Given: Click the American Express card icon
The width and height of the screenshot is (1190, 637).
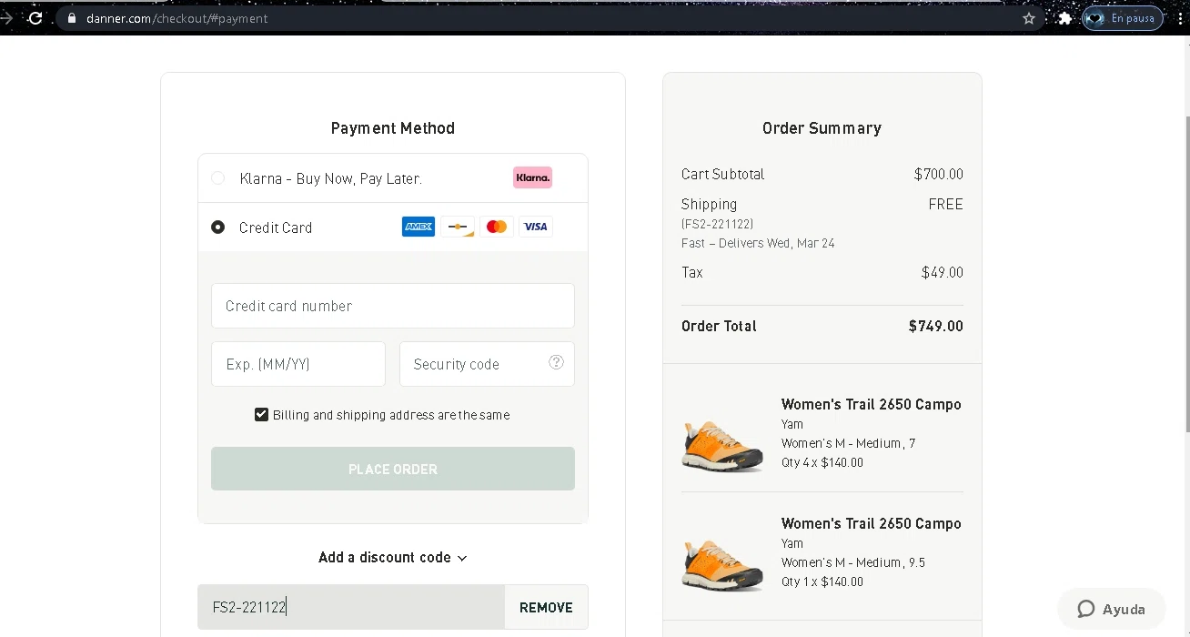Looking at the screenshot, I should coord(419,227).
